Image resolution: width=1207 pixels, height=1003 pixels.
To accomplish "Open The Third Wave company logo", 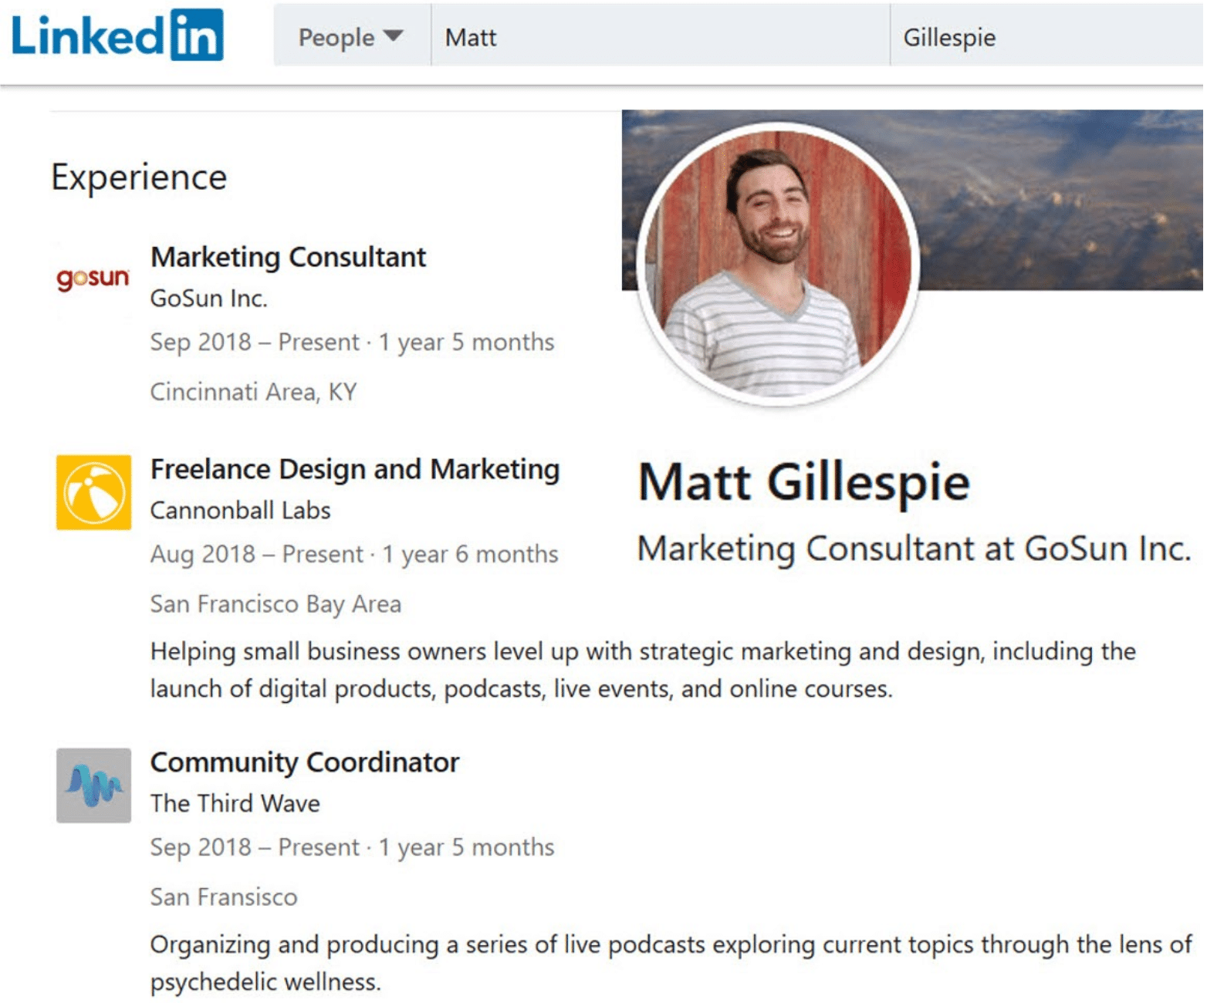I will tap(93, 785).
